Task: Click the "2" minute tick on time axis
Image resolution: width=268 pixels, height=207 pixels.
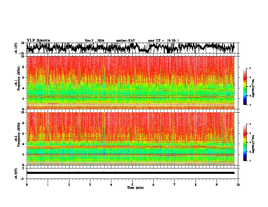Action: (x=69, y=184)
